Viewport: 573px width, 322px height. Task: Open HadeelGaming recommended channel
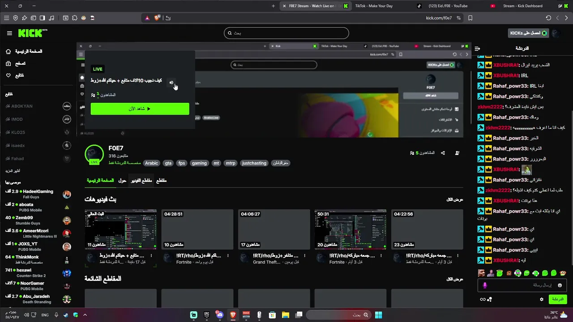(38, 194)
